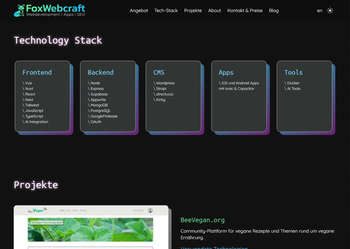The image size is (350, 249).
Task: Select Kontakt & Preise in the navigation
Action: tap(245, 11)
